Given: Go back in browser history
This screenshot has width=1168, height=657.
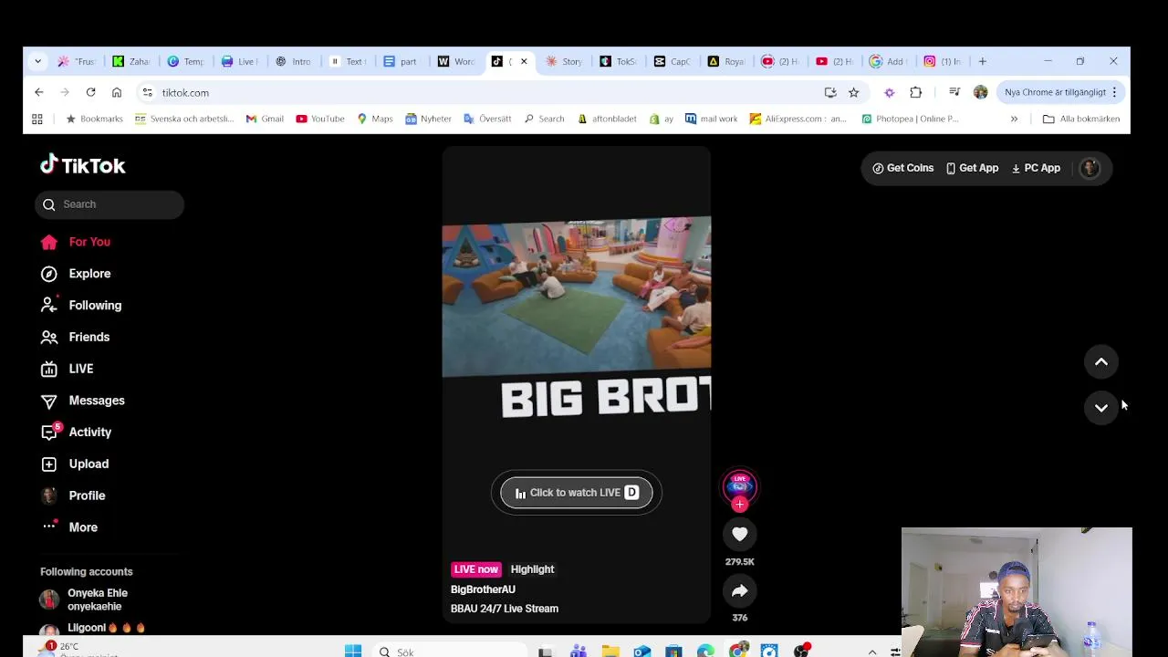Looking at the screenshot, I should 39,92.
